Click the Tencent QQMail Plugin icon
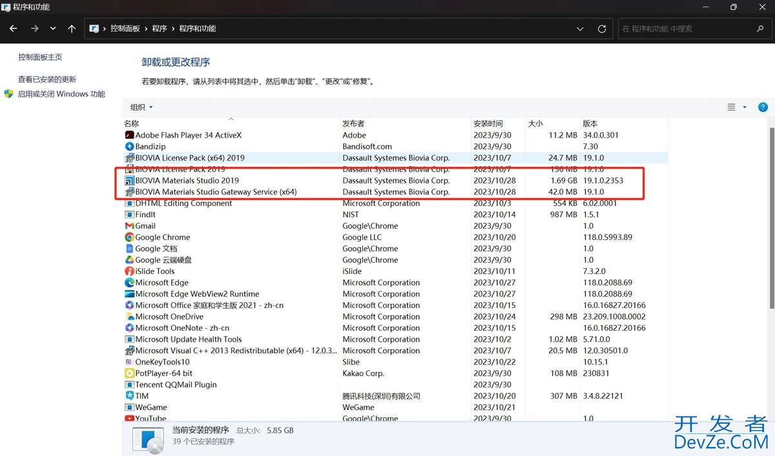Viewport: 775px width, 456px height. coord(129,384)
